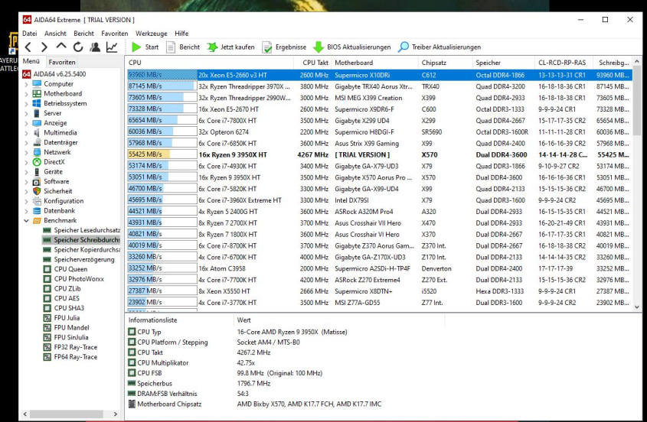
Task: Open CPU Queen benchmark
Action: [65, 269]
